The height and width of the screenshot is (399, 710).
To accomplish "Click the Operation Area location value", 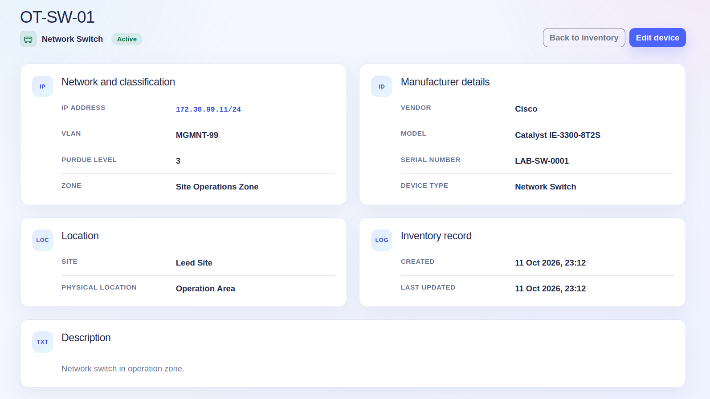I will click(x=205, y=289).
